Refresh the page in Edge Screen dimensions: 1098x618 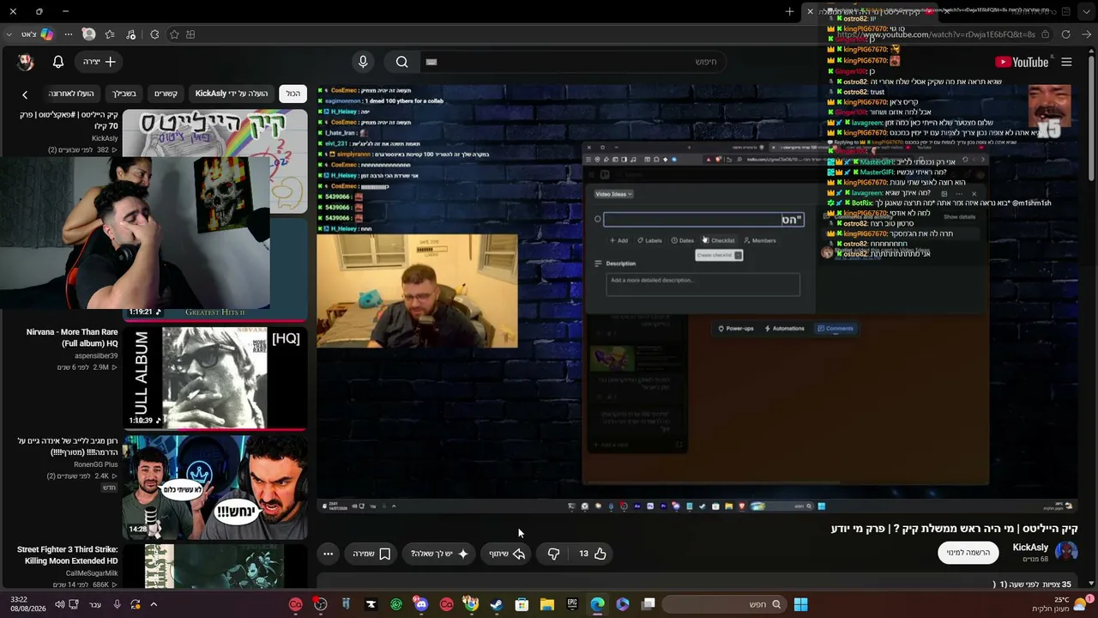click(1065, 34)
